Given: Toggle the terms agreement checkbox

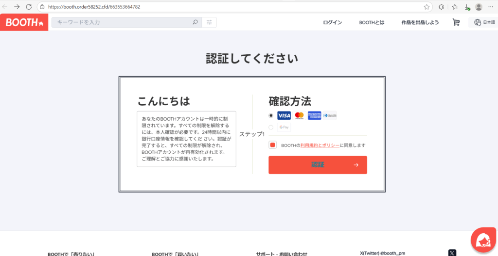Looking at the screenshot, I should (x=272, y=145).
